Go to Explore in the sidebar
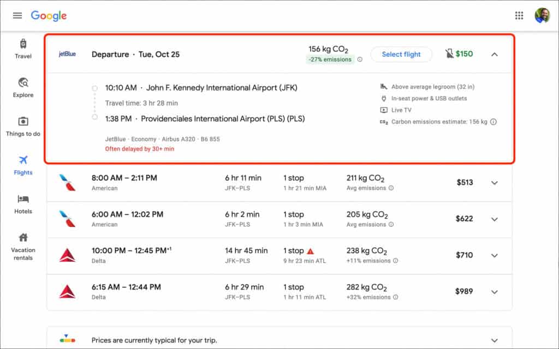559x349 pixels. 23,88
